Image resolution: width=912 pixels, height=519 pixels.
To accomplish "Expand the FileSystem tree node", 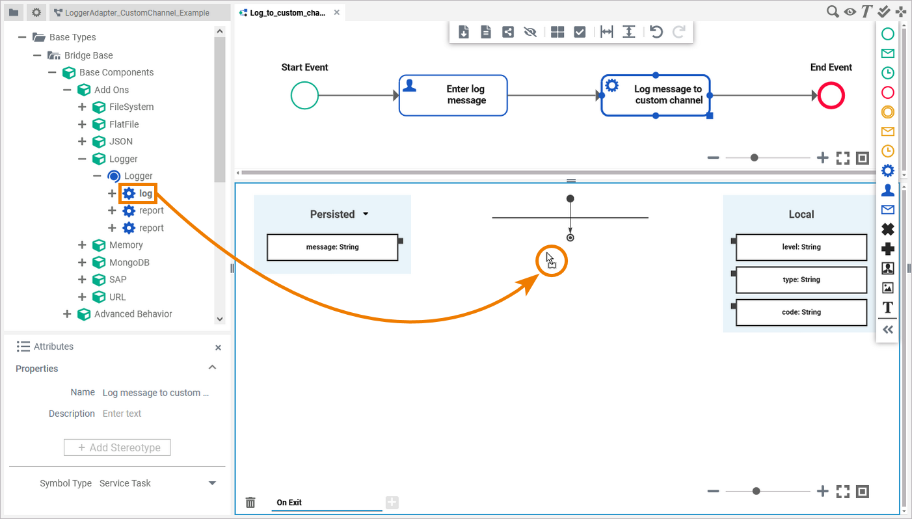I will pyautogui.click(x=83, y=107).
